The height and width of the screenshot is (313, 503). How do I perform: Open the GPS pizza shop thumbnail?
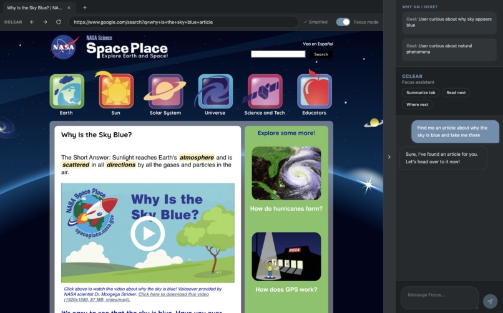[x=286, y=257]
